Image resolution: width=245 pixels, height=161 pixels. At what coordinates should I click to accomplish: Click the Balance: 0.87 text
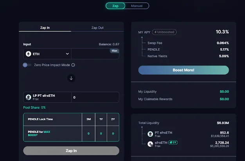109,44
